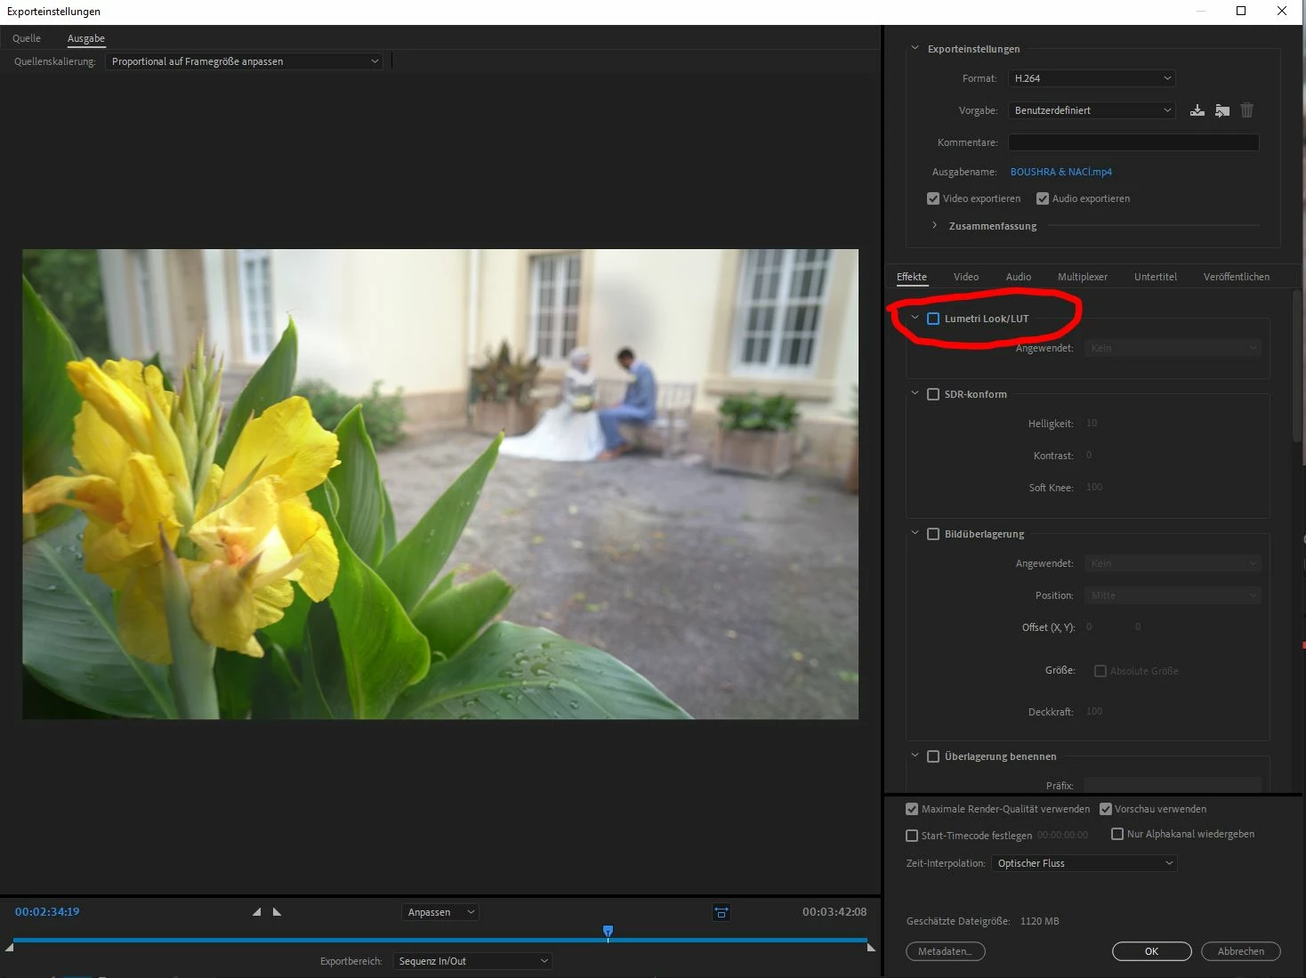Image resolution: width=1306 pixels, height=978 pixels.
Task: Open the Anpassen zoom dropdown
Action: (440, 912)
